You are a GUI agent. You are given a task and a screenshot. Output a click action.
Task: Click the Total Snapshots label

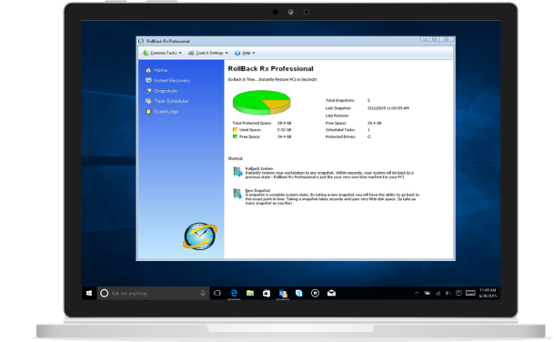tap(340, 100)
